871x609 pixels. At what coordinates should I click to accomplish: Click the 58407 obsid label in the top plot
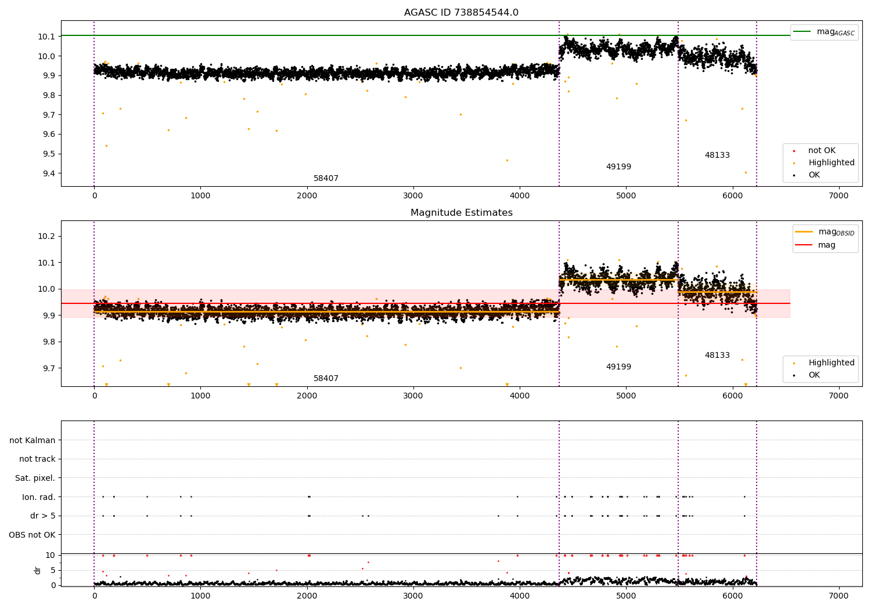tap(326, 178)
